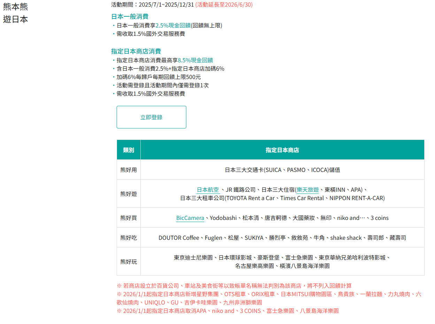
Task: Click the SUICA, PASMO, ICOCA transit card cell
Action: pos(282,170)
